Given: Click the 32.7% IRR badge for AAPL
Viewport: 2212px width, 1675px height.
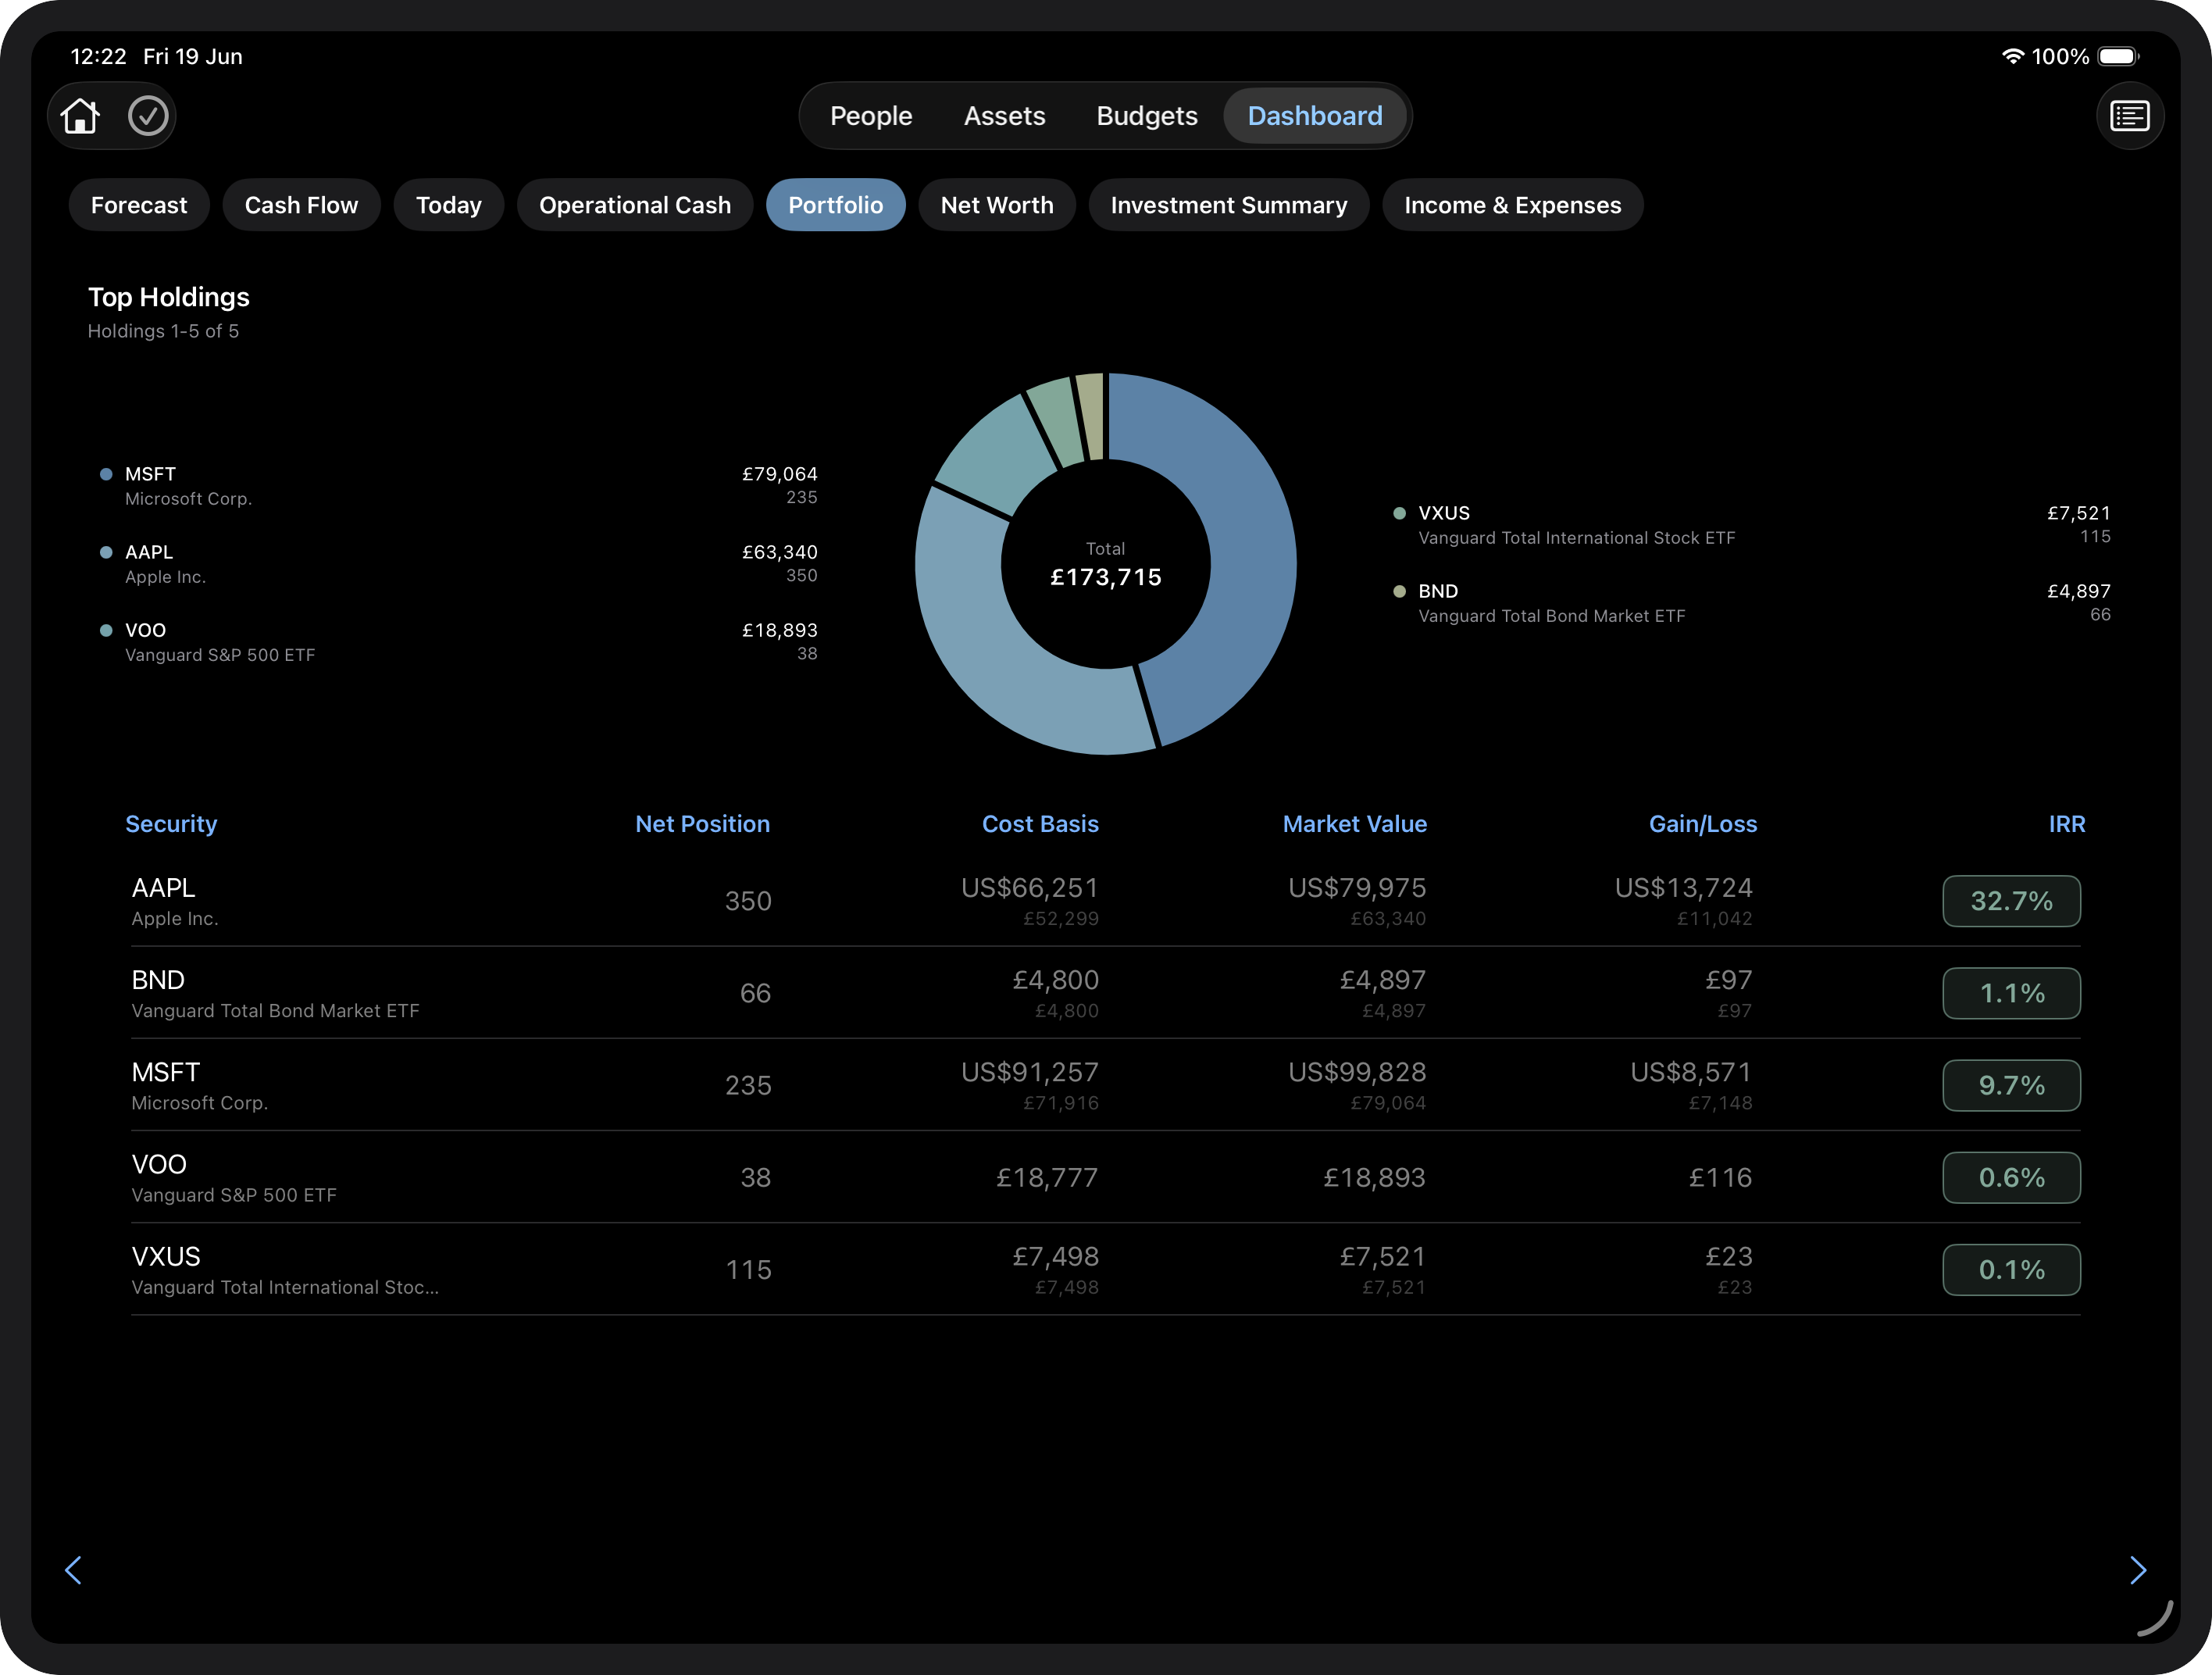Looking at the screenshot, I should (2012, 901).
